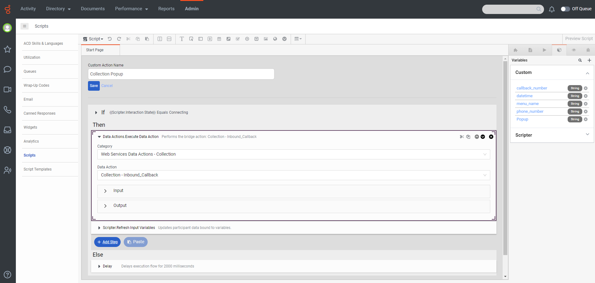Insert a radio button component
595x283 pixels.
(x=247, y=39)
